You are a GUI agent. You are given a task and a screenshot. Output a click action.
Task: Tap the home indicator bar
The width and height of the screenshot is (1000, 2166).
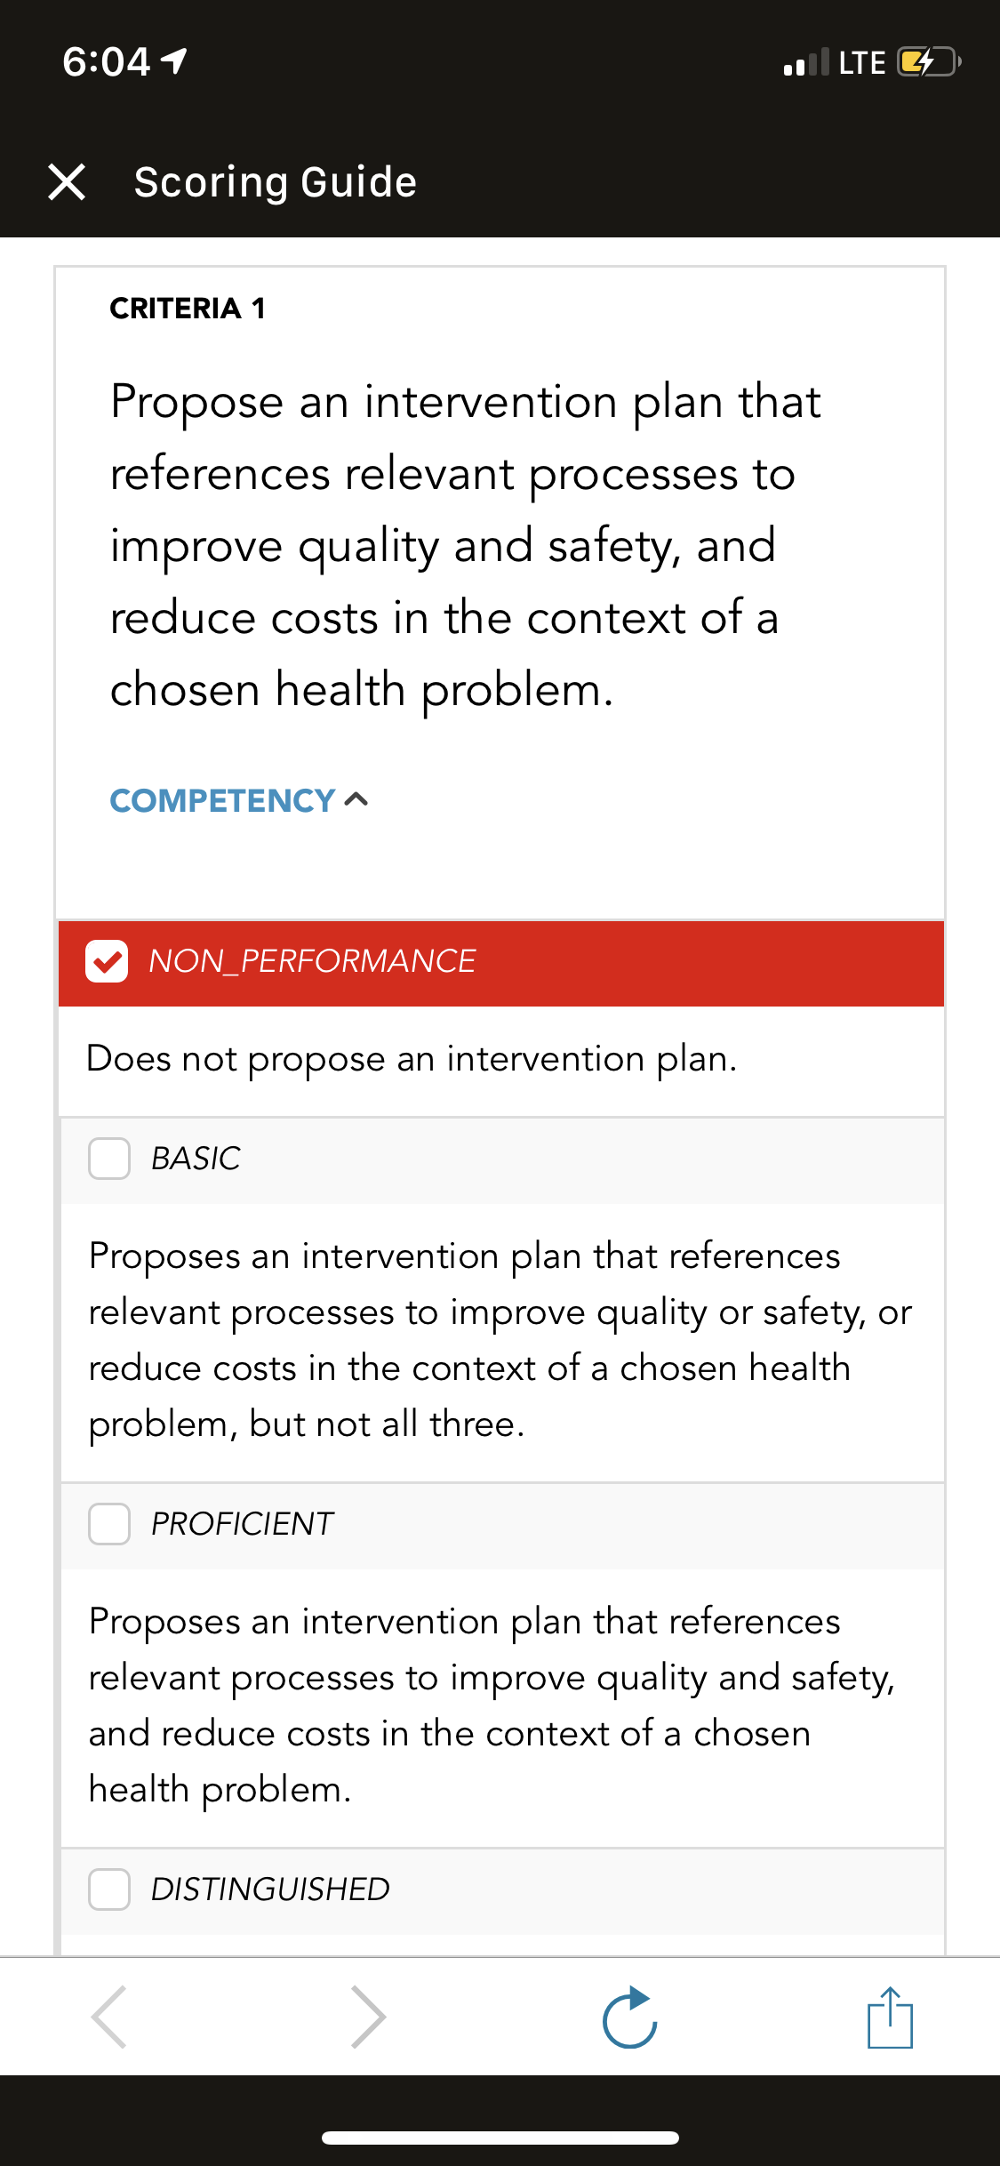(x=500, y=2138)
